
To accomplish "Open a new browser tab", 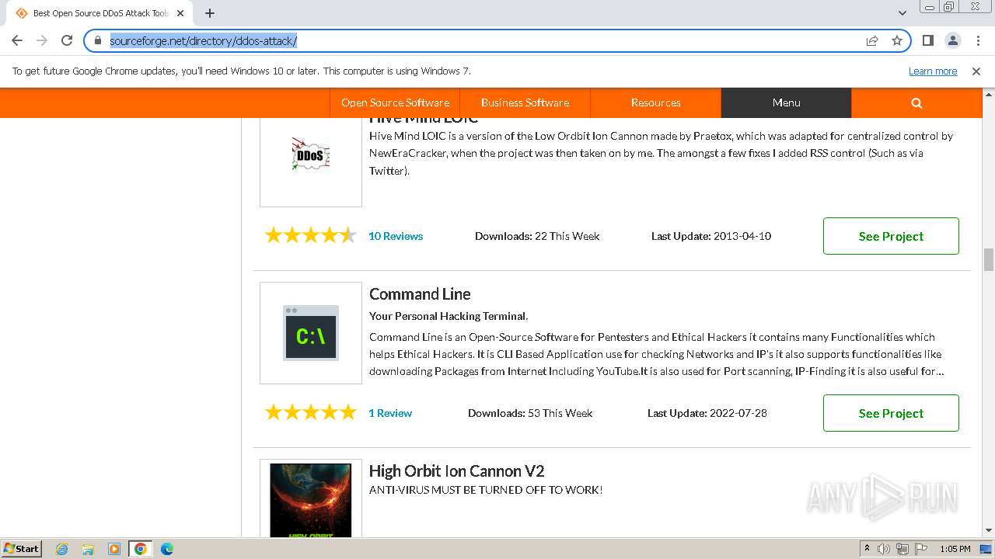I will click(210, 13).
